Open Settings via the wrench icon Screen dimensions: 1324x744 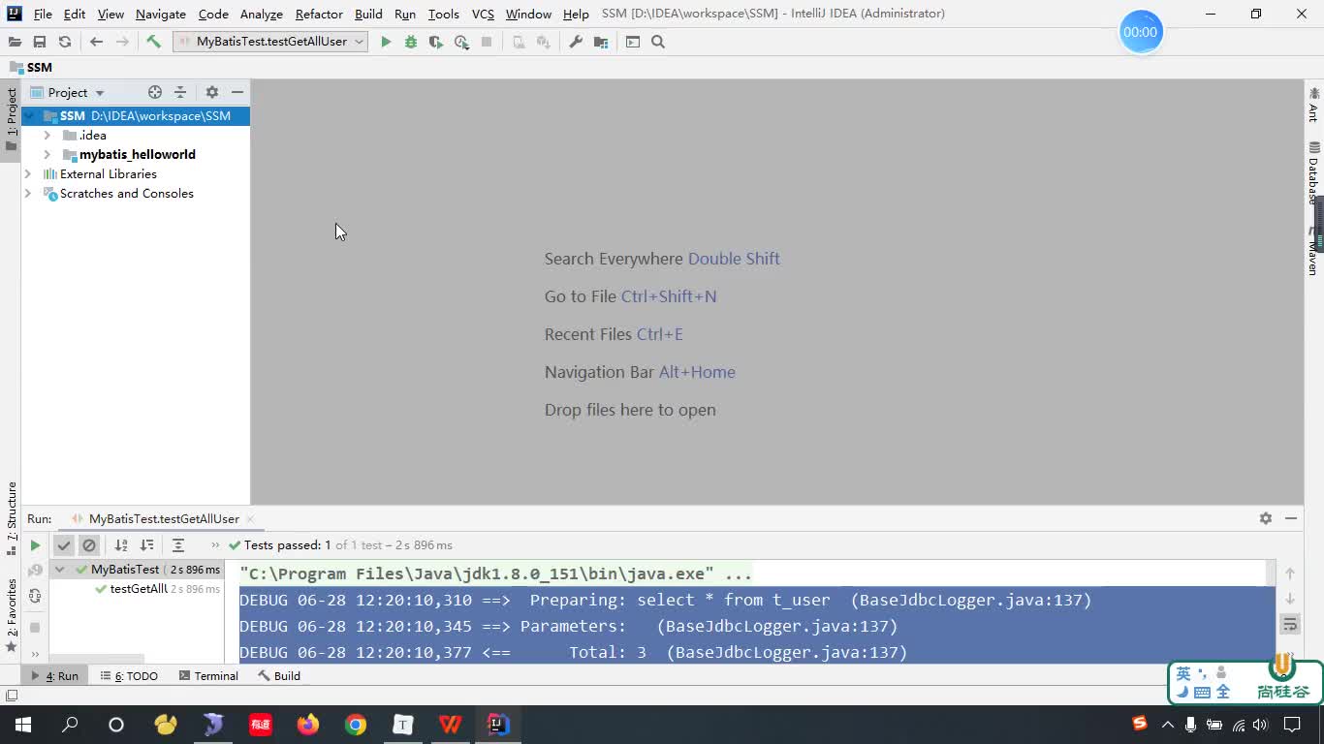click(x=576, y=42)
